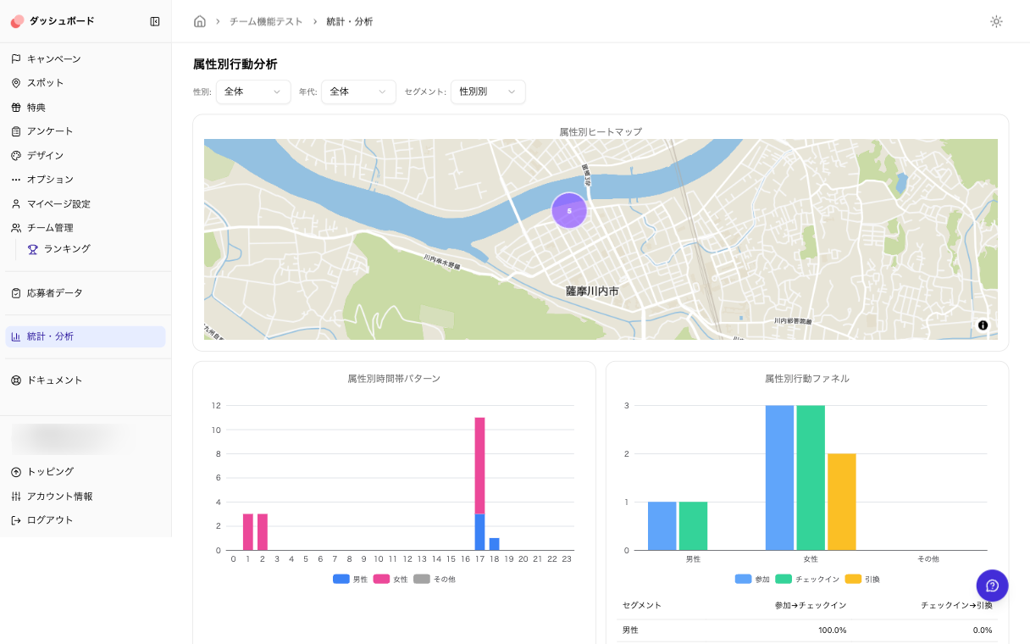This screenshot has width=1030, height=644.
Task: Collapse the sidebar with the panel icon
Action: click(x=155, y=21)
